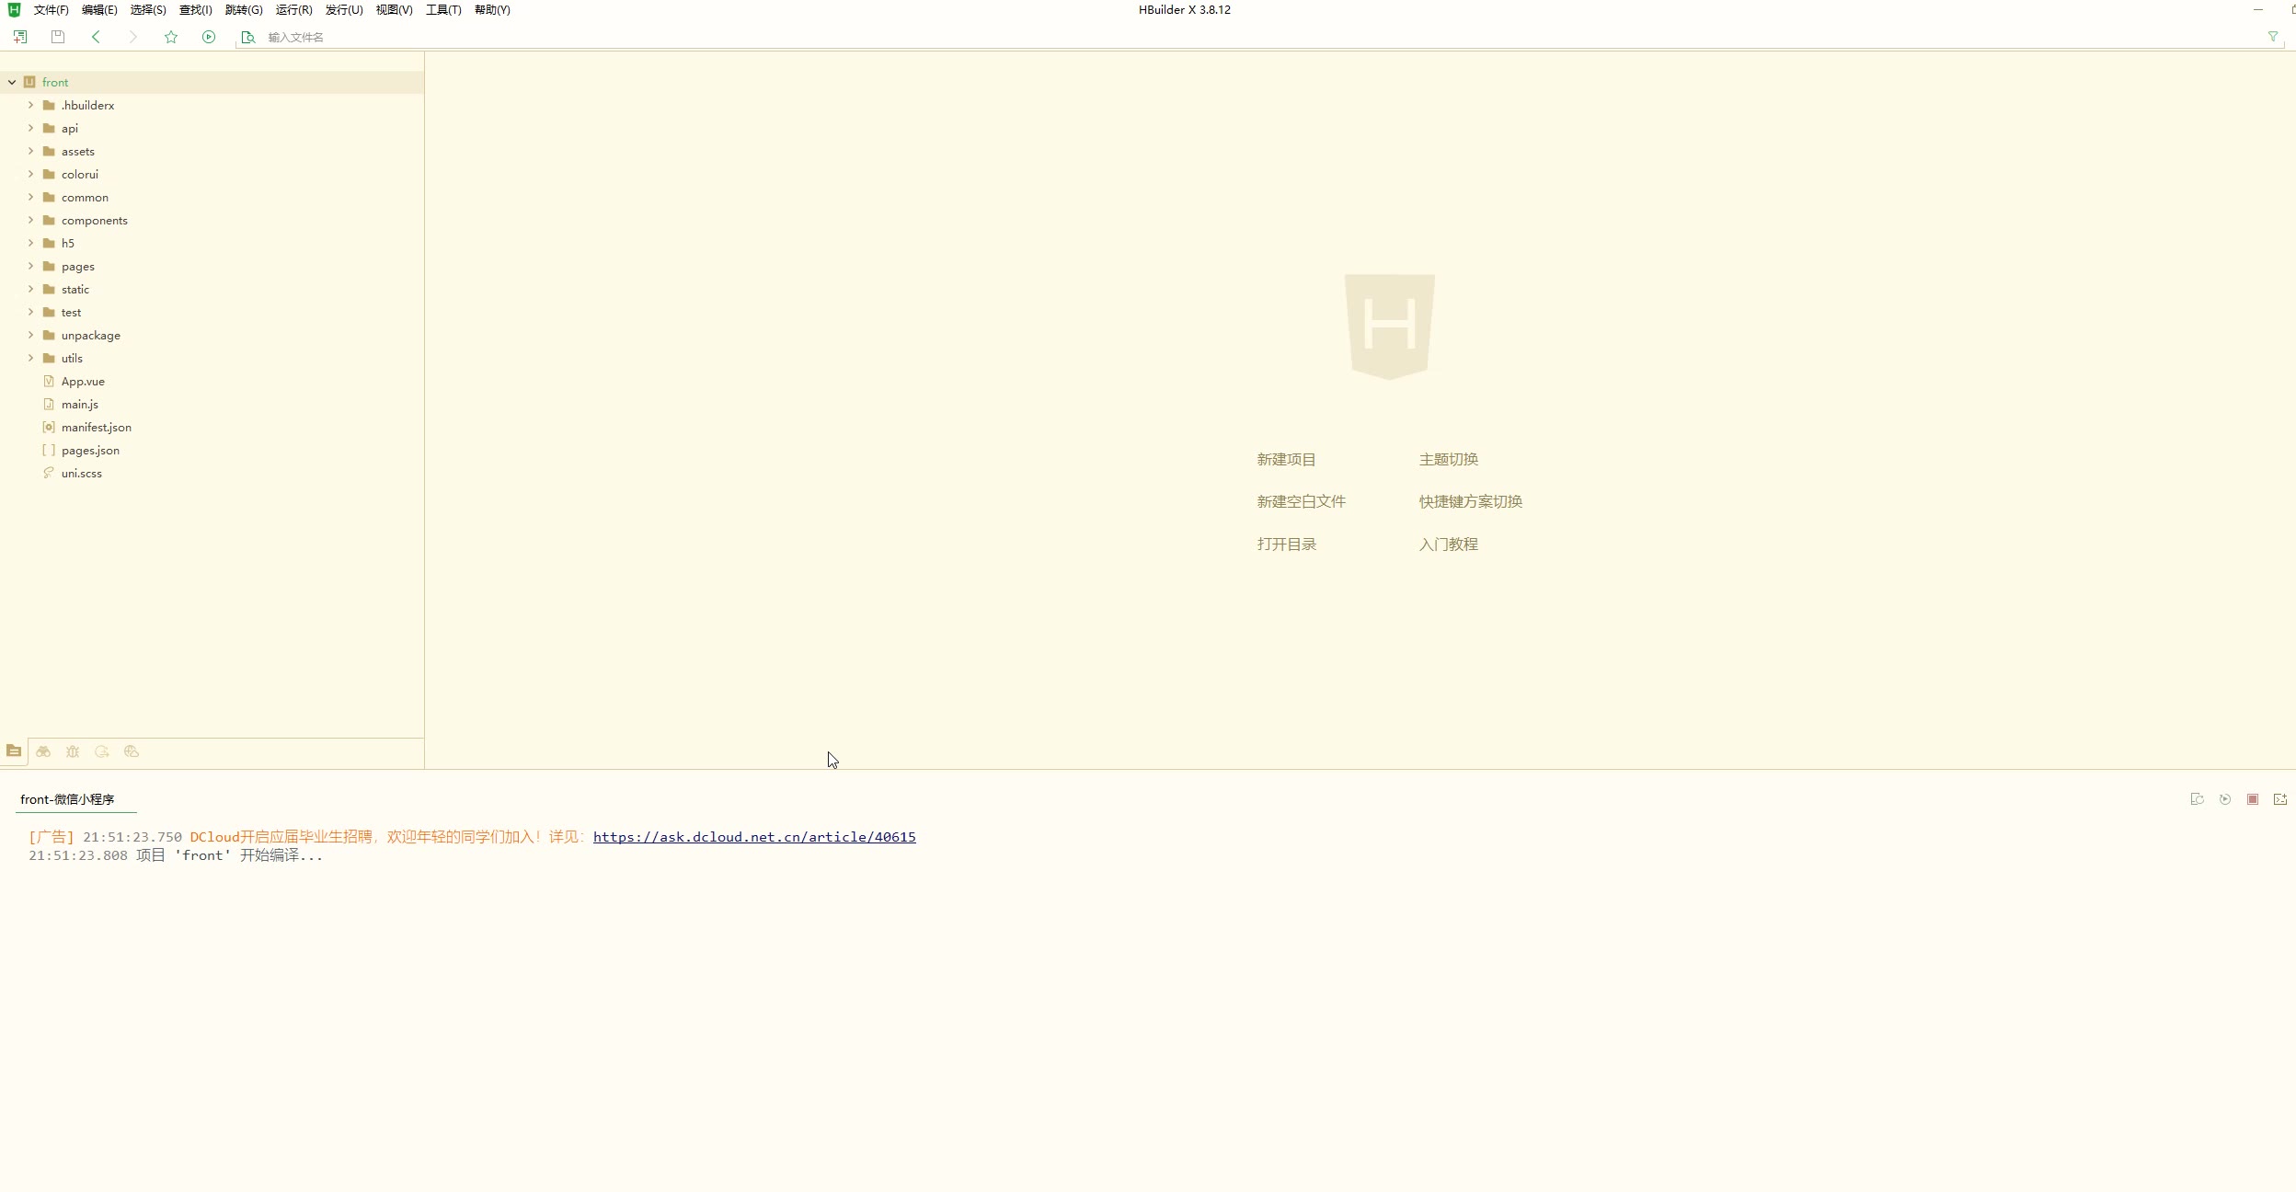This screenshot has height=1192, width=2296.
Task: Open the 工具(T) menu
Action: [x=443, y=10]
